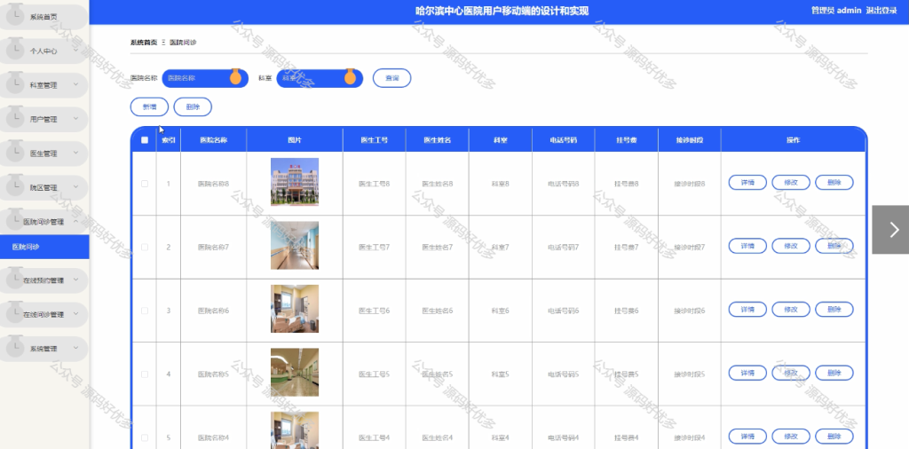This screenshot has width=909, height=449.
Task: Open the hospital thumbnail image in row 1
Action: pos(295,182)
